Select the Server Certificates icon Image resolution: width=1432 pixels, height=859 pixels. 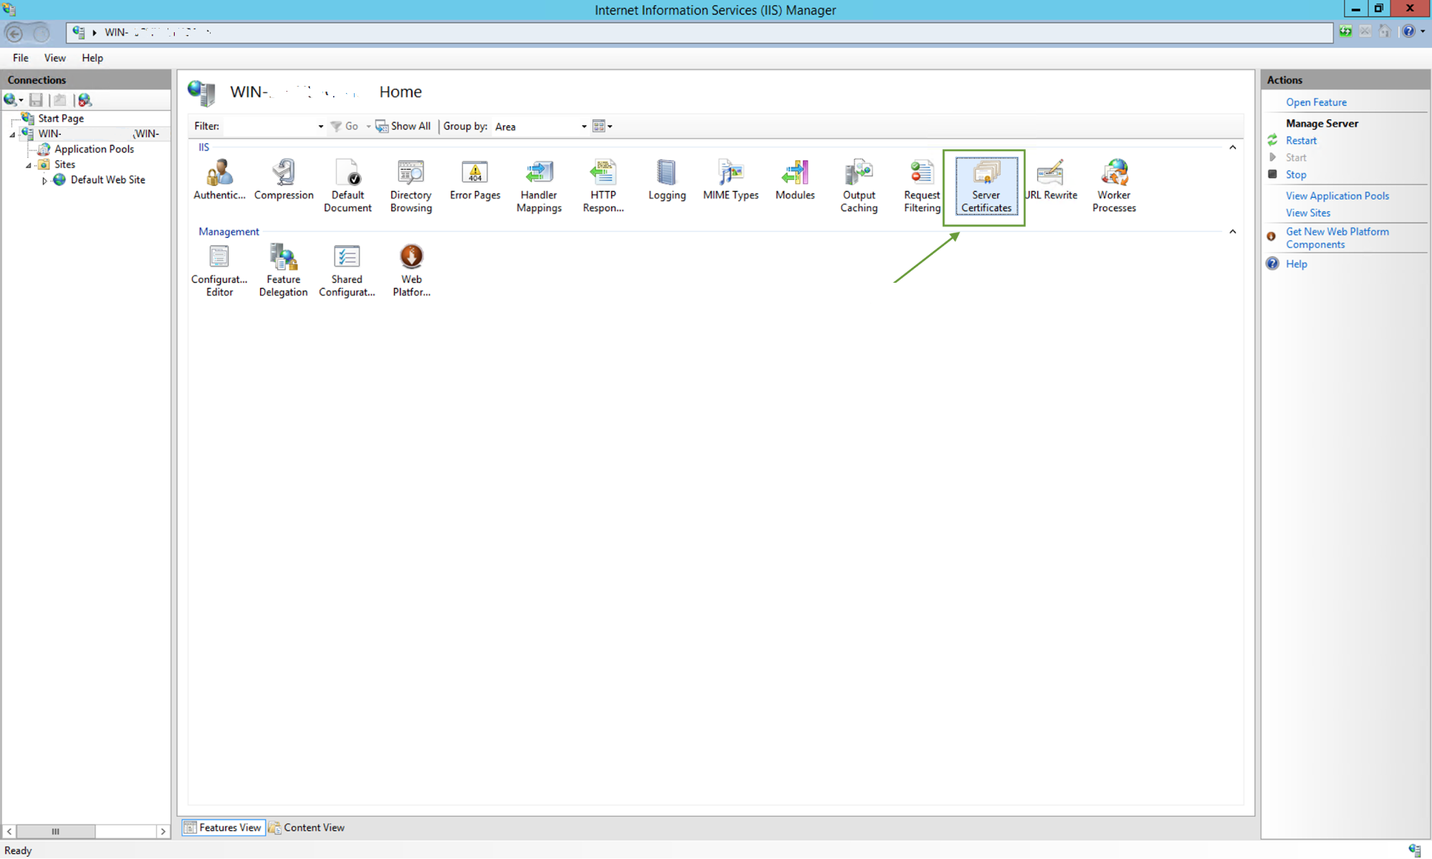coord(986,186)
